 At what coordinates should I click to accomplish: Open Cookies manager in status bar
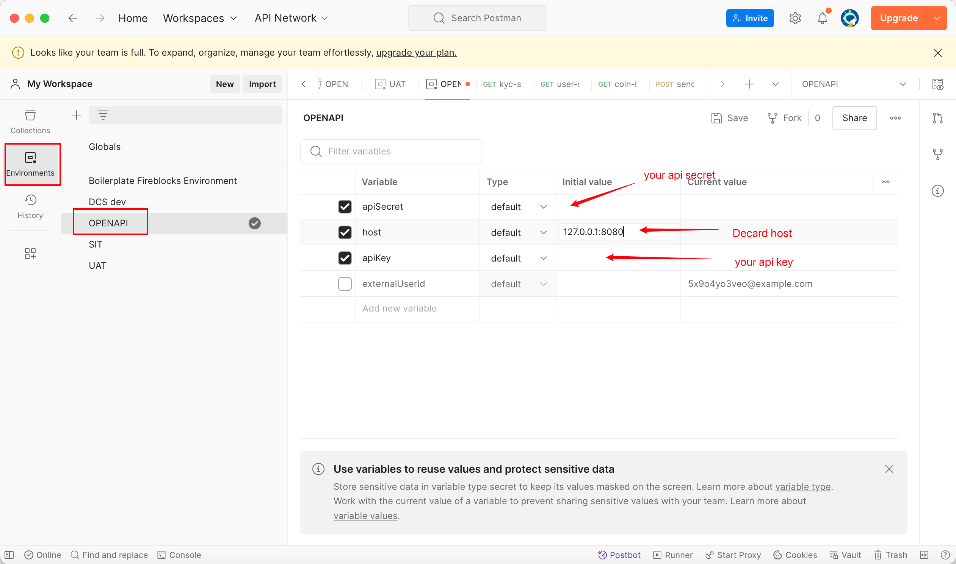tap(795, 555)
